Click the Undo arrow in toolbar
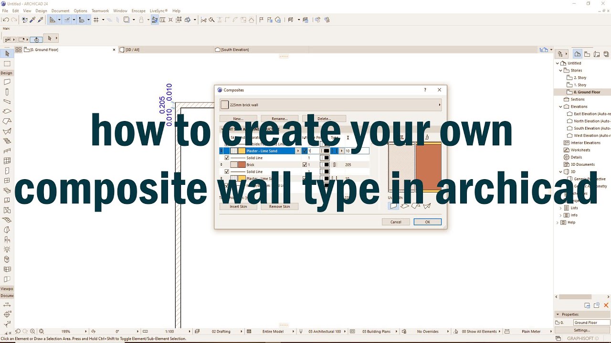This screenshot has height=343, width=611. 6,20
